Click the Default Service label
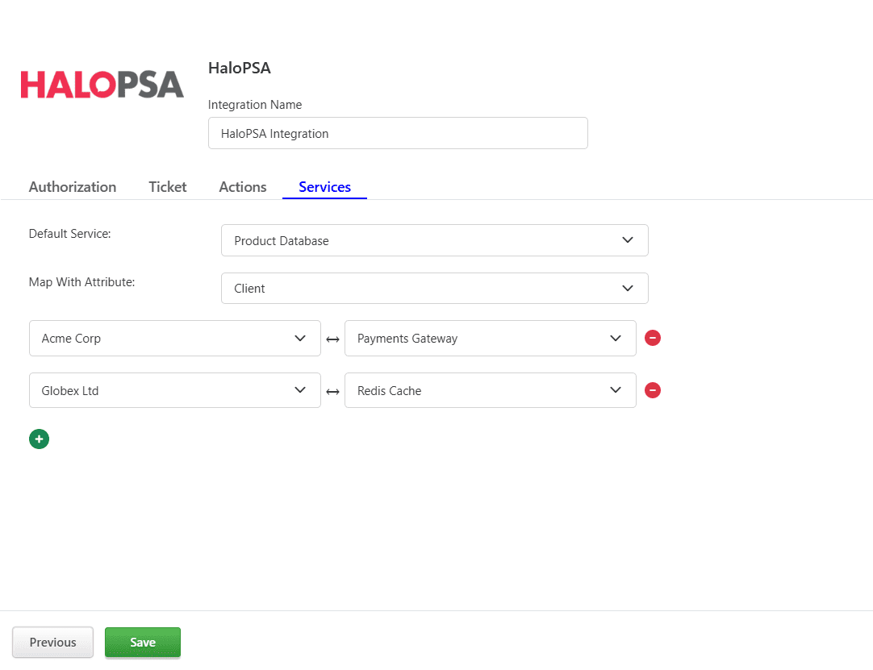Screen dimensions: 873x670 (x=69, y=234)
